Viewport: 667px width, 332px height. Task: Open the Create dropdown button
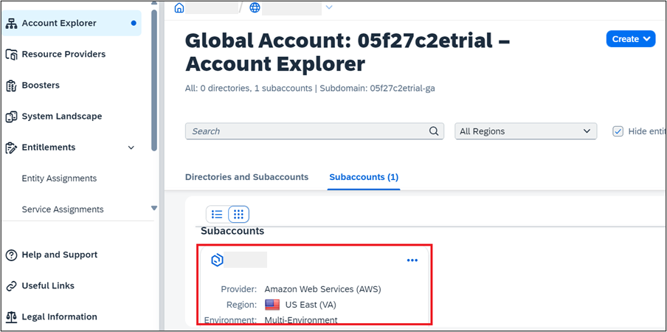(631, 38)
